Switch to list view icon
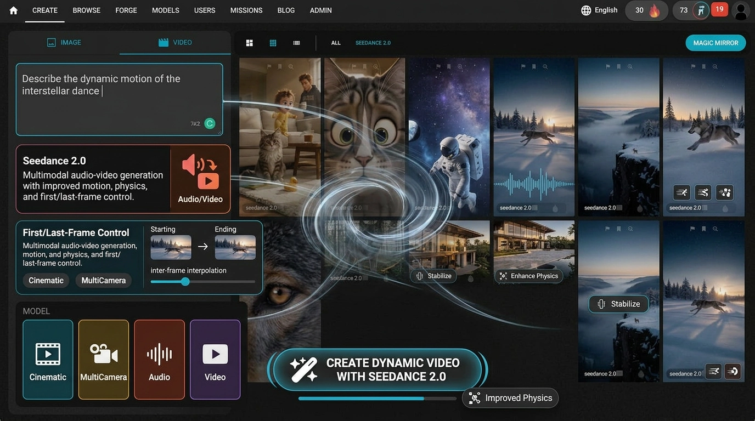Viewport: 755px width, 421px height. [296, 43]
